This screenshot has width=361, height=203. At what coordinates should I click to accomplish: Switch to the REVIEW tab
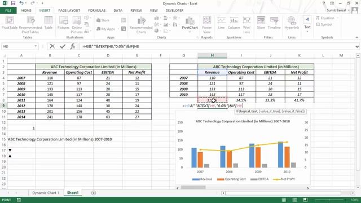click(136, 11)
